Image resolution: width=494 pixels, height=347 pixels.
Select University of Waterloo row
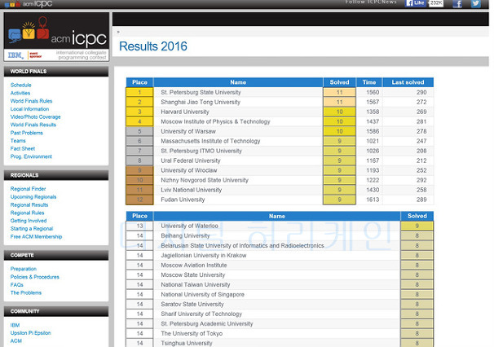(280, 226)
